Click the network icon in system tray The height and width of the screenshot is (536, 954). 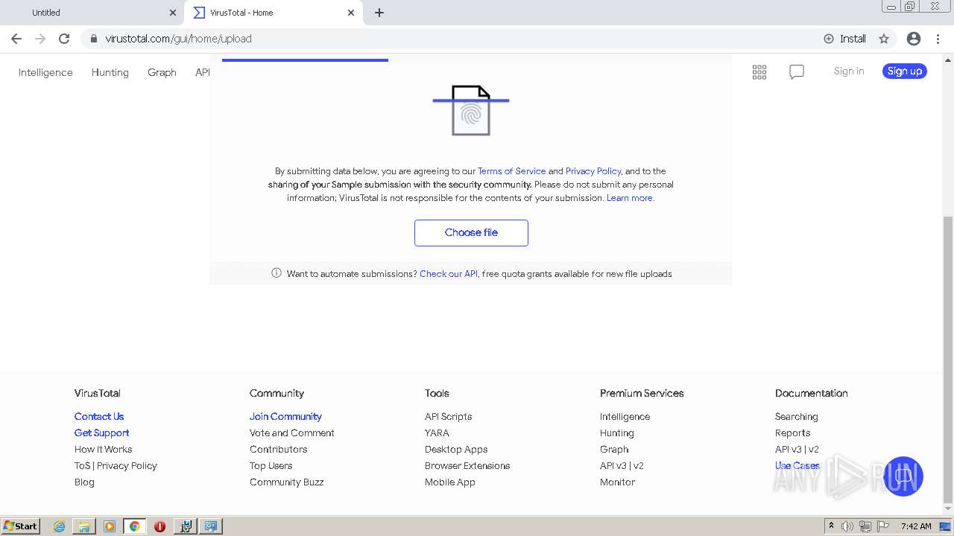click(x=866, y=526)
